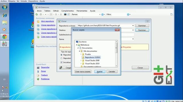Open the git bash console toolbar icon

[65, 14]
